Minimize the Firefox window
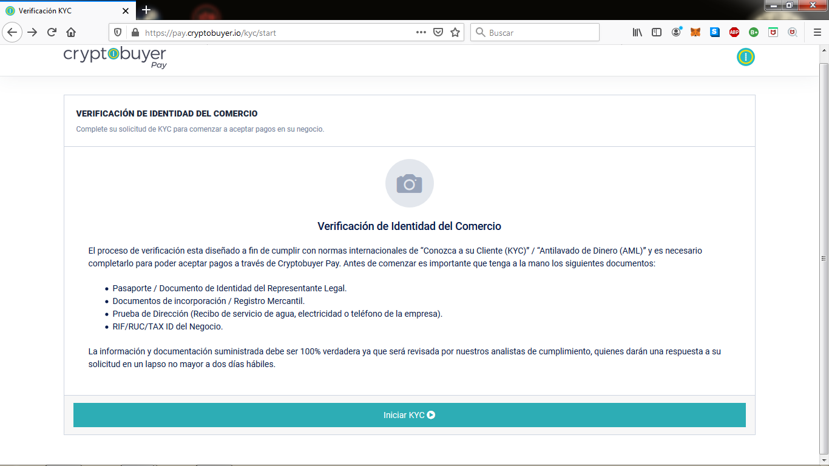The height and width of the screenshot is (466, 829). (x=773, y=5)
